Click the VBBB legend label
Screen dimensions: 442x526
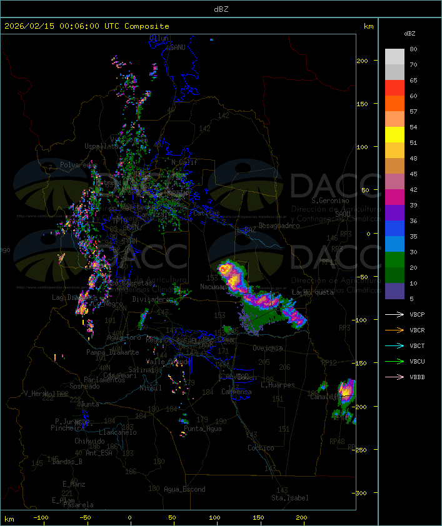click(x=417, y=377)
